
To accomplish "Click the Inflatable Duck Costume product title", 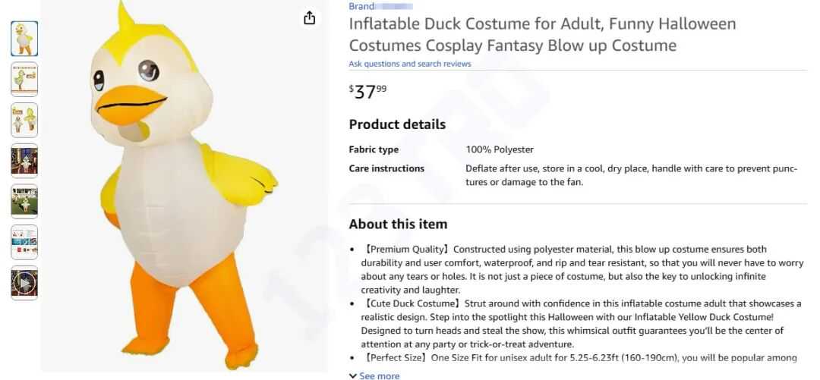I will (542, 35).
